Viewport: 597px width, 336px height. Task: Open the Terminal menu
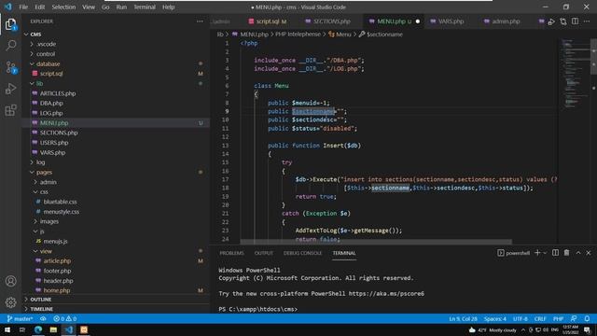[x=145, y=7]
